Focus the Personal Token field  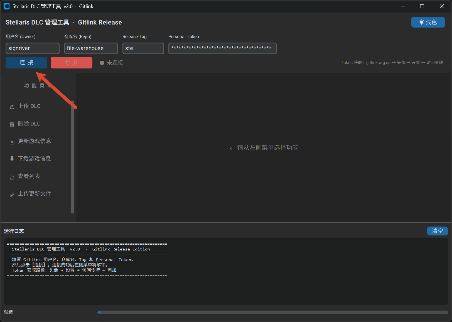pyautogui.click(x=223, y=48)
